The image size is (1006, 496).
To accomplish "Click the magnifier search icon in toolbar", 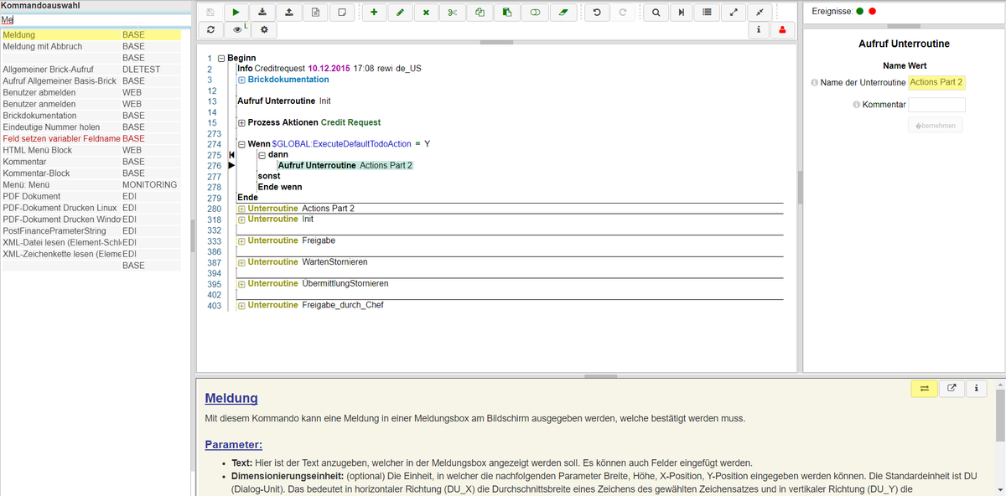I will click(656, 13).
